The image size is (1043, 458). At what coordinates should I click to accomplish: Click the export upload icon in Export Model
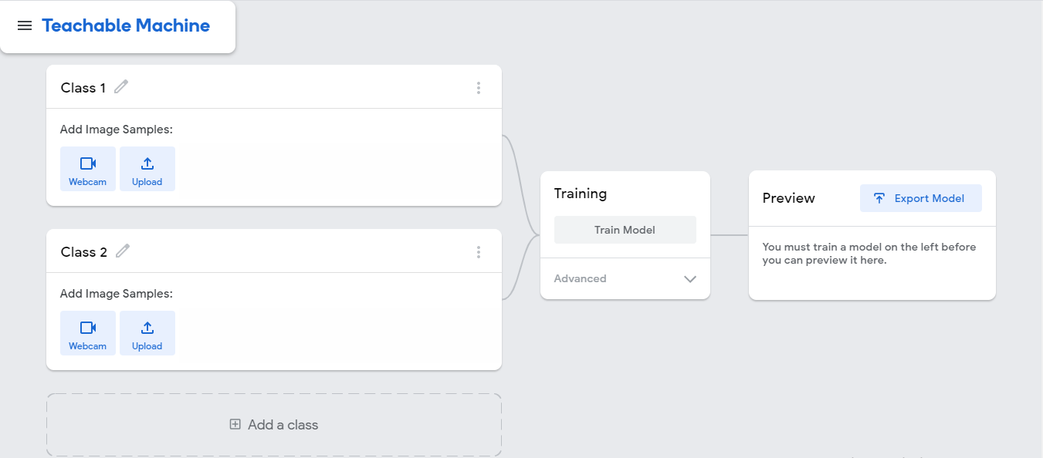point(879,198)
